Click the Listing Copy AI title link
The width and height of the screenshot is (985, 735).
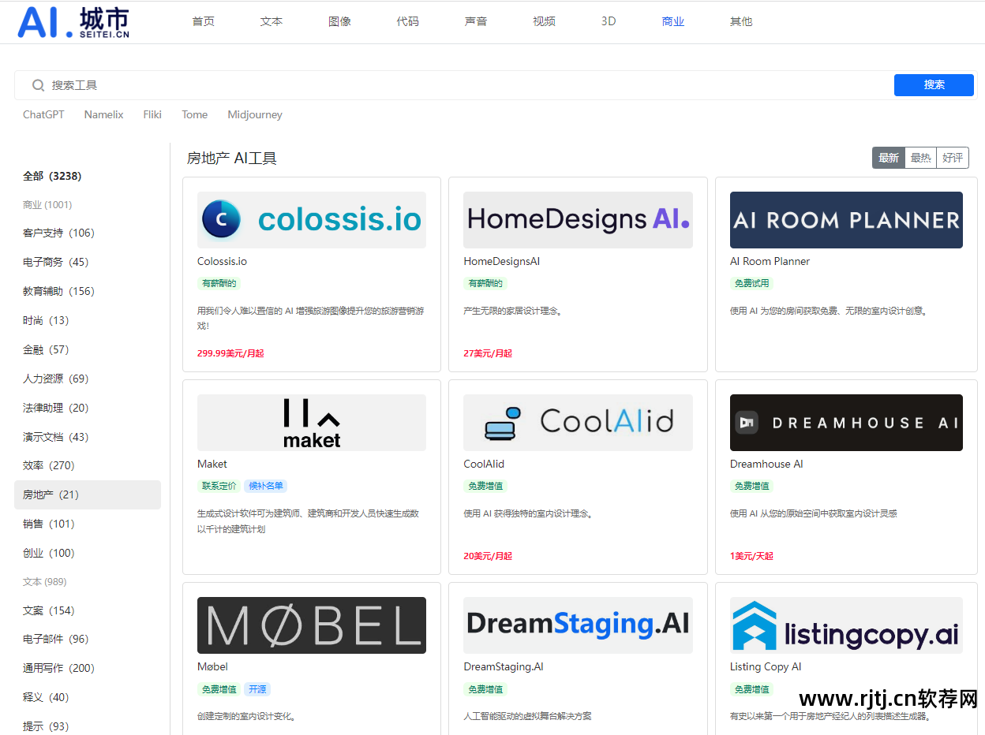(766, 666)
